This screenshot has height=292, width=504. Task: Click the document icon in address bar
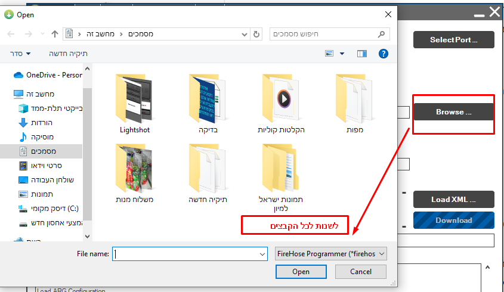[x=69, y=34]
